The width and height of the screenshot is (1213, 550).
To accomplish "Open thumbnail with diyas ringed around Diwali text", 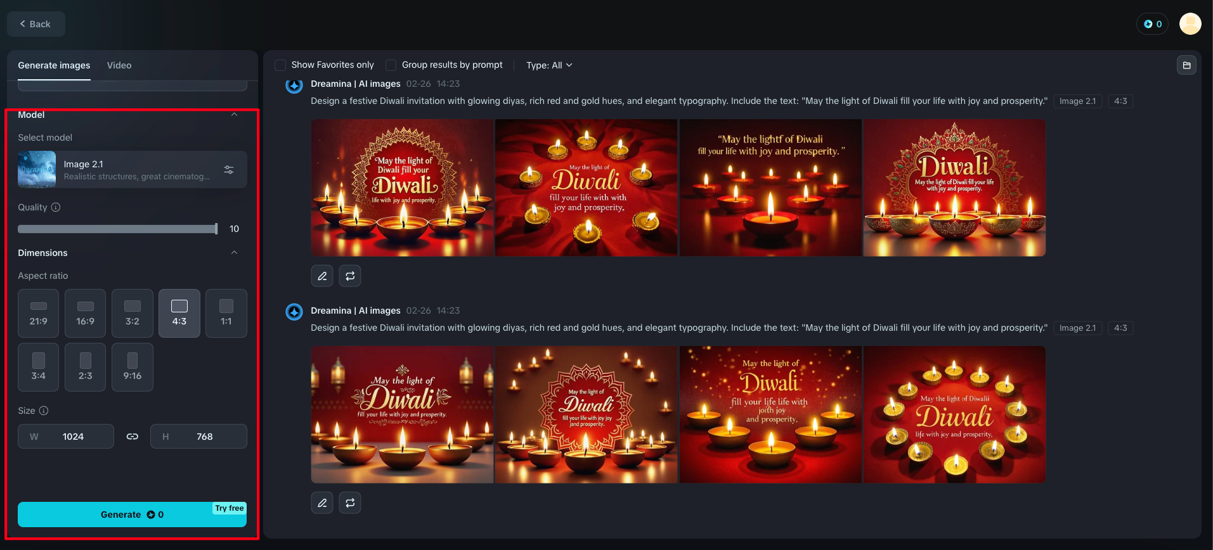I will pyautogui.click(x=954, y=414).
